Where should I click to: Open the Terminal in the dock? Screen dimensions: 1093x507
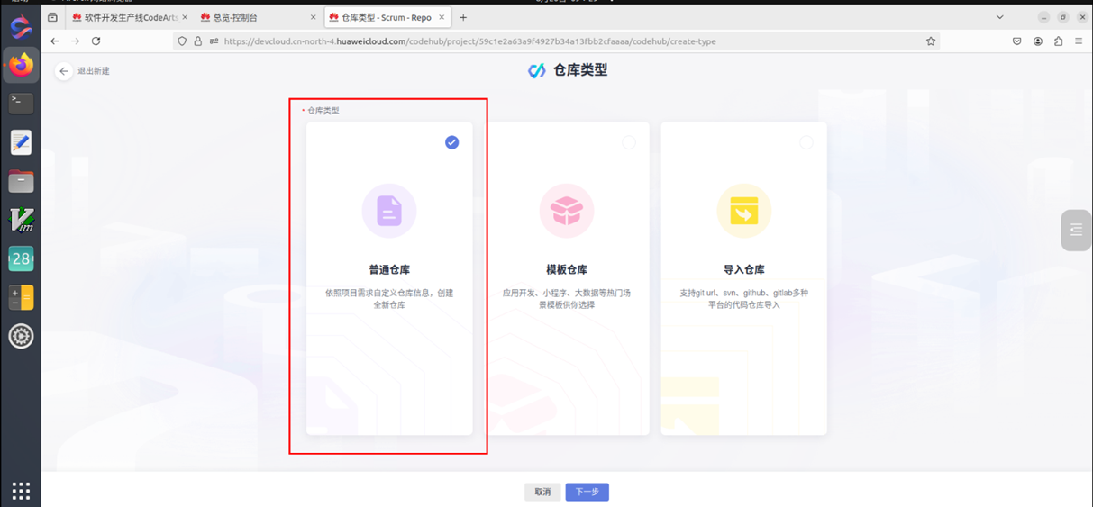21,104
